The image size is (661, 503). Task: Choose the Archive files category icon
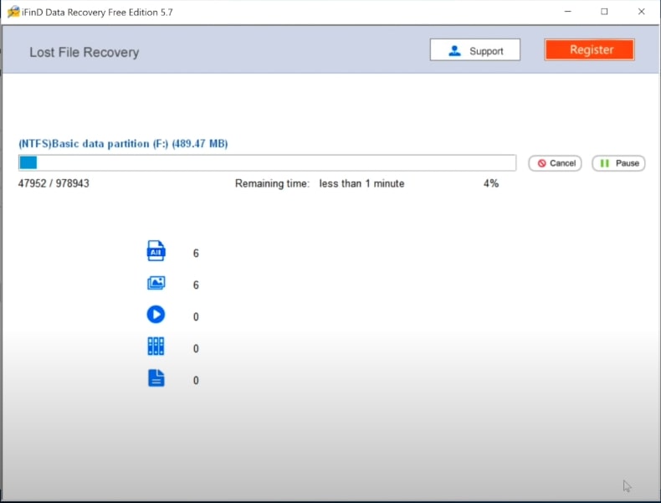point(156,347)
